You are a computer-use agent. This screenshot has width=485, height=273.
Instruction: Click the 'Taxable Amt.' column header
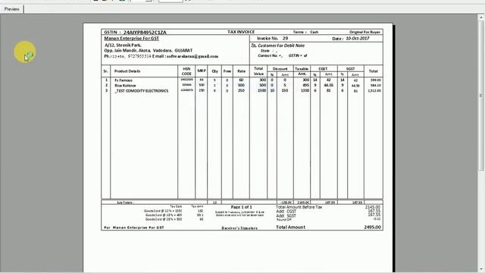pos(302,71)
